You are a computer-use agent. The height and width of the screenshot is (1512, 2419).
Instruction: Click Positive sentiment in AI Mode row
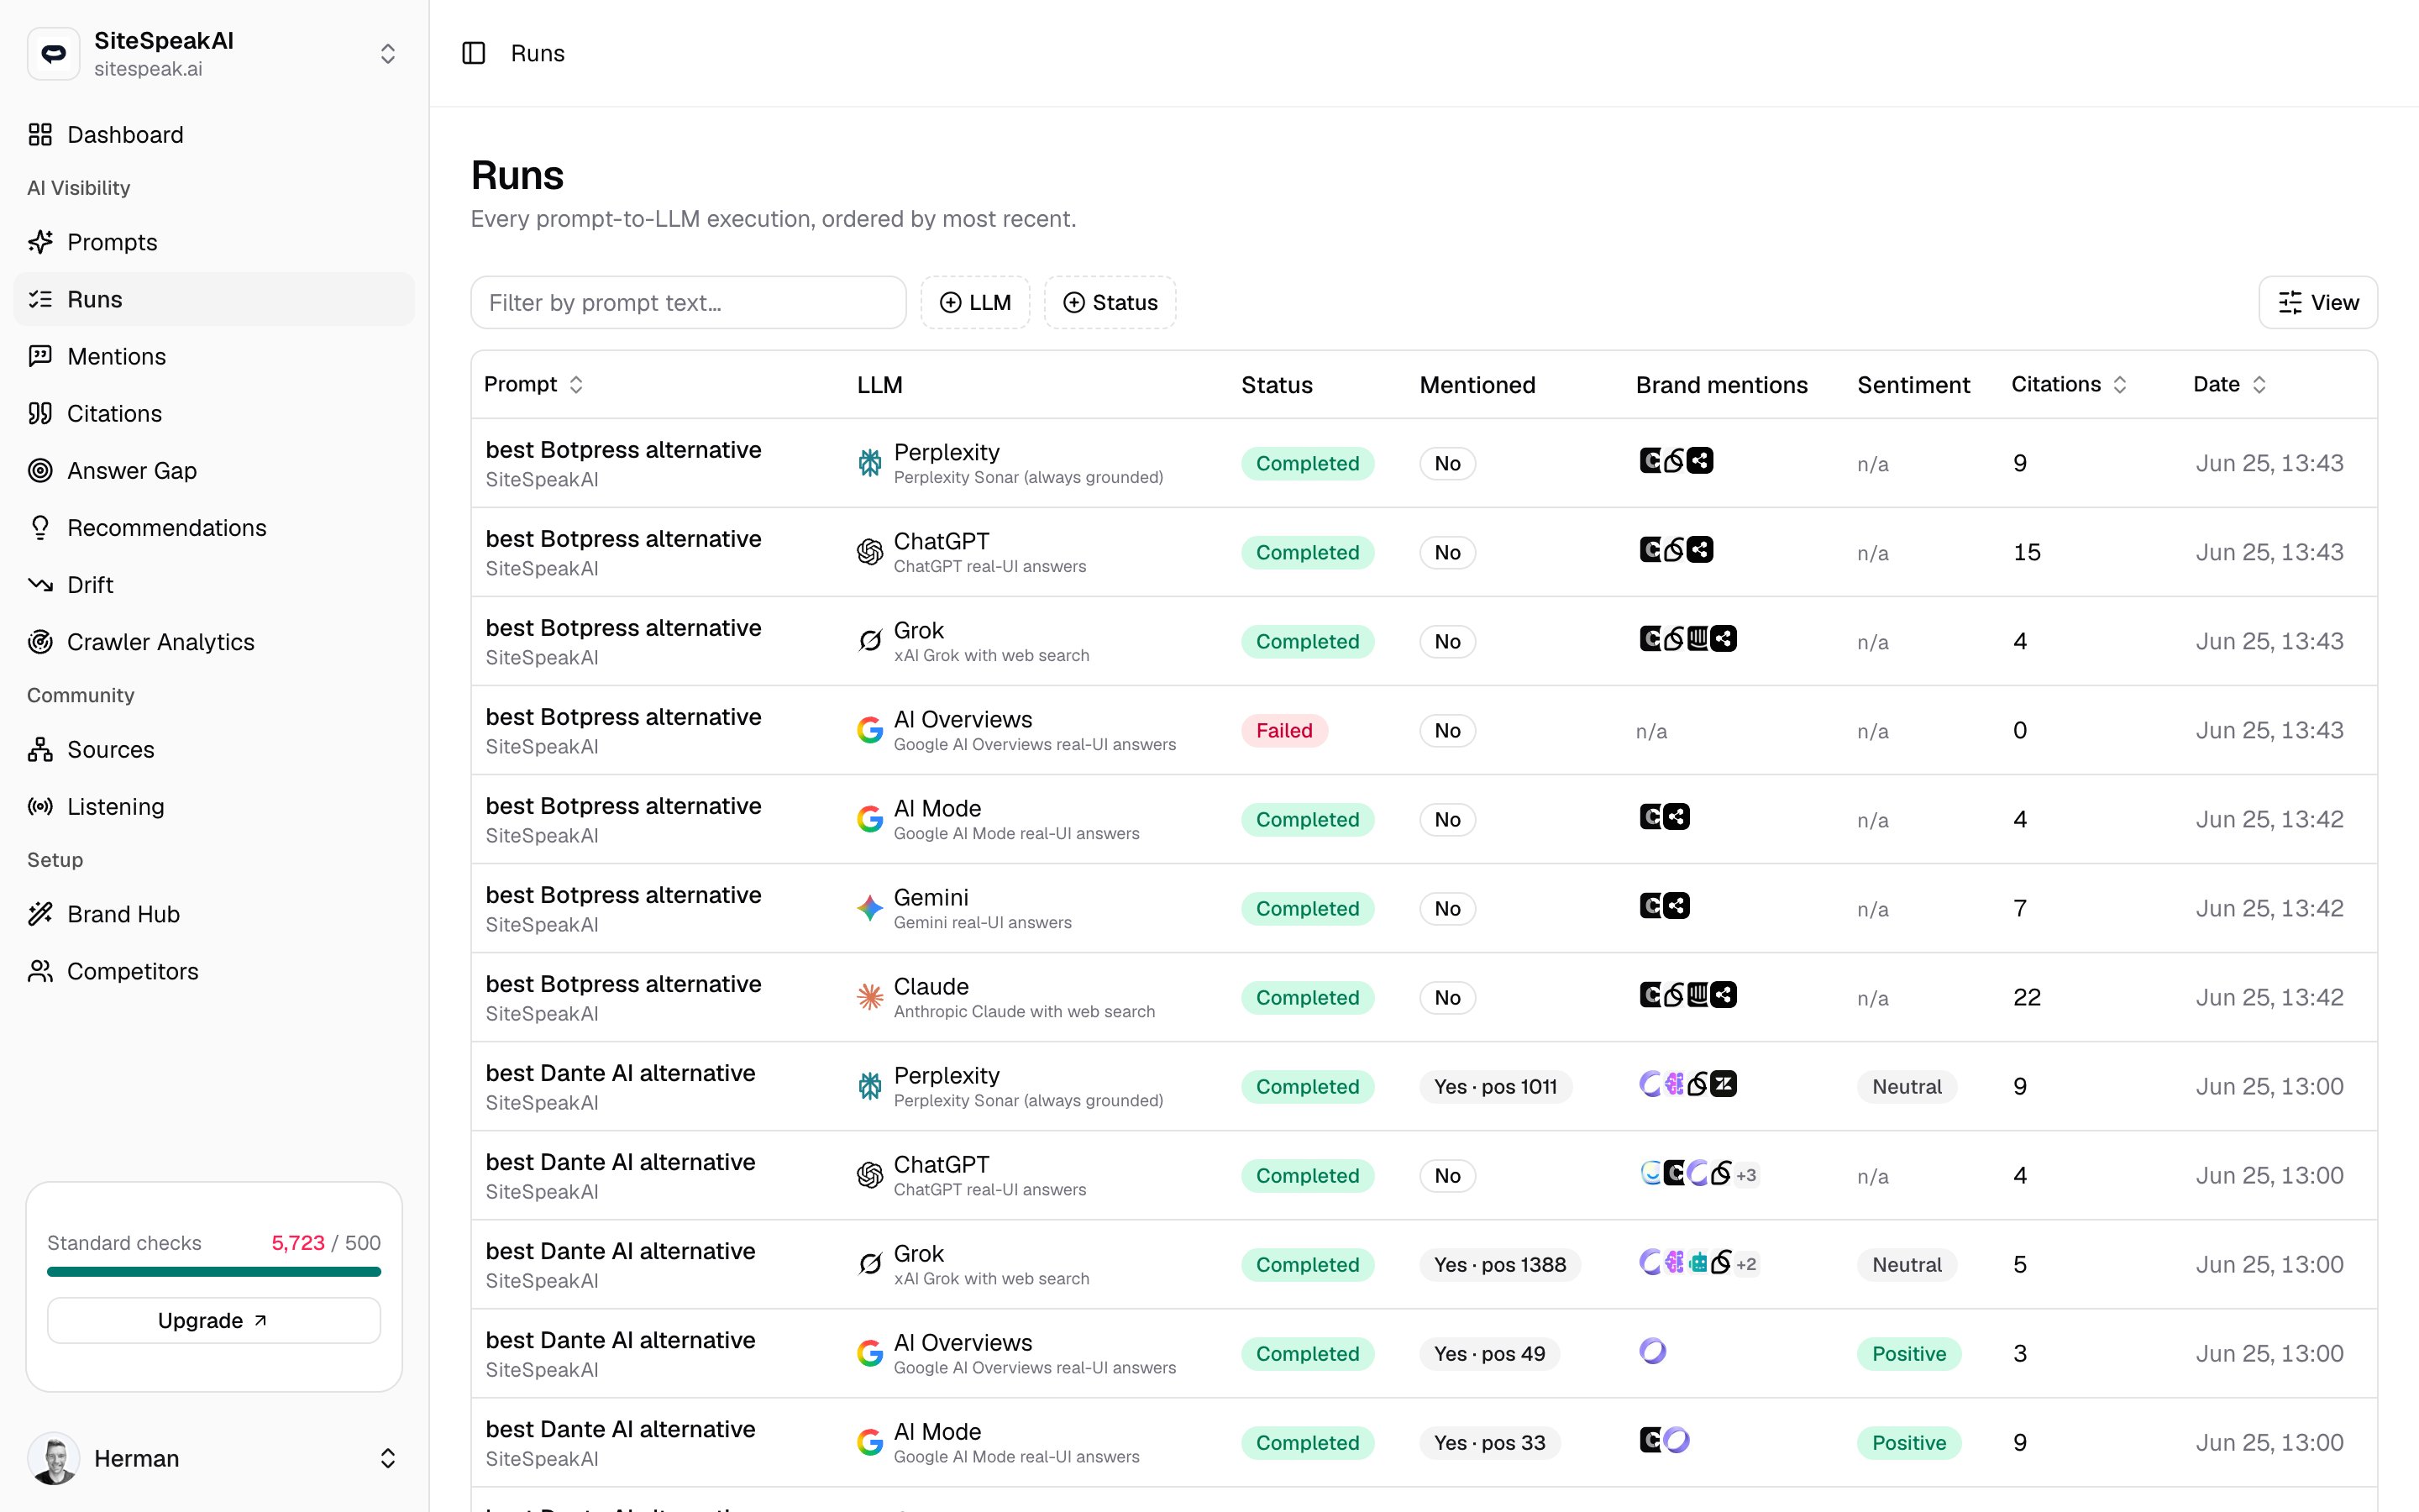coord(1908,1442)
